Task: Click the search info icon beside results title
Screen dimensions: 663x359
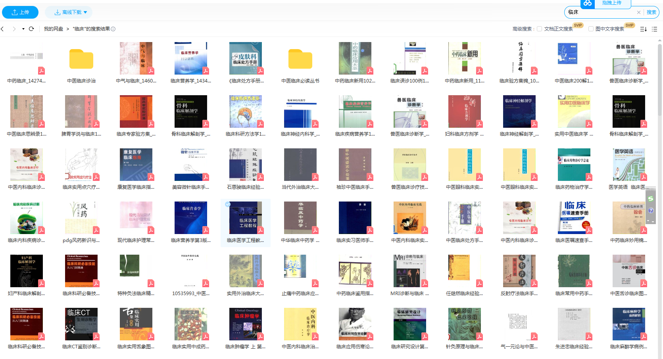Action: coord(113,29)
